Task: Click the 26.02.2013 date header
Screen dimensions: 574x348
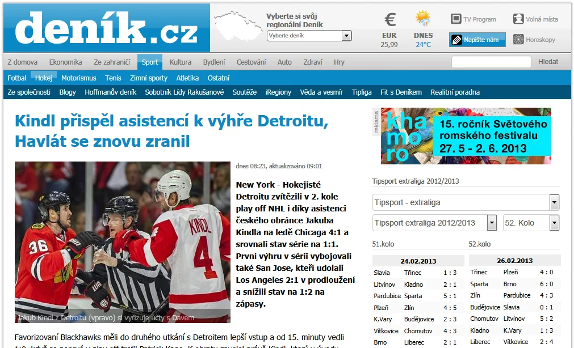Action: point(515,260)
